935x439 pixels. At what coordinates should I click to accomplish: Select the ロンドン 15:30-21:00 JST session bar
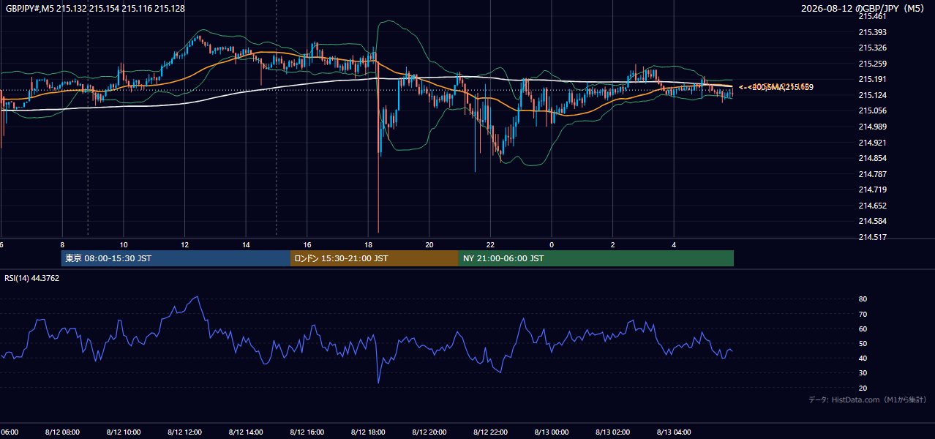375,258
